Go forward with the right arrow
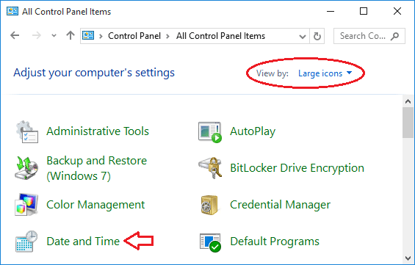 37,35
